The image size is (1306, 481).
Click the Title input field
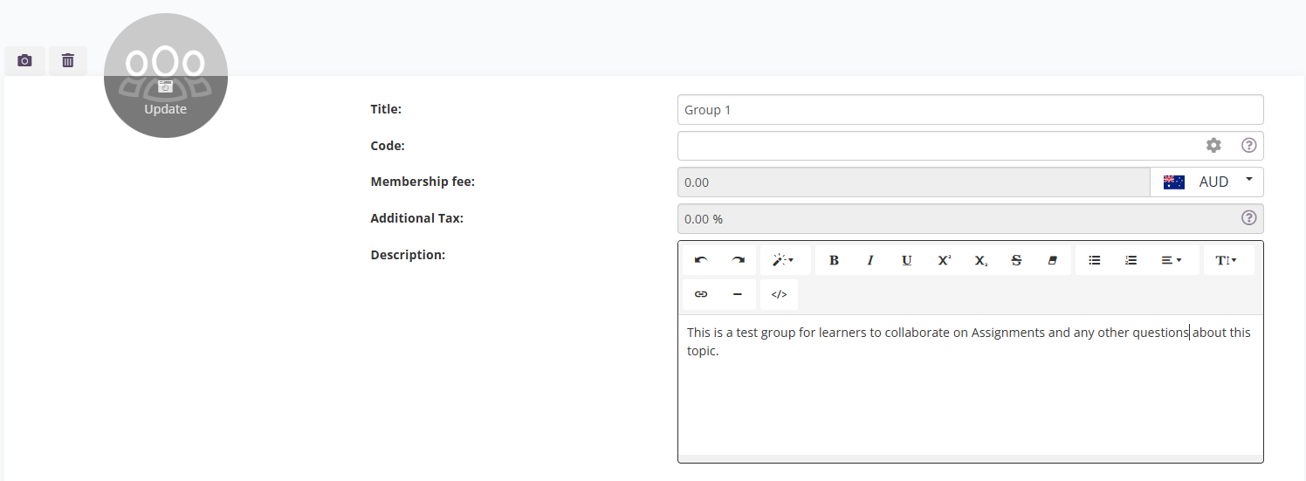click(970, 110)
